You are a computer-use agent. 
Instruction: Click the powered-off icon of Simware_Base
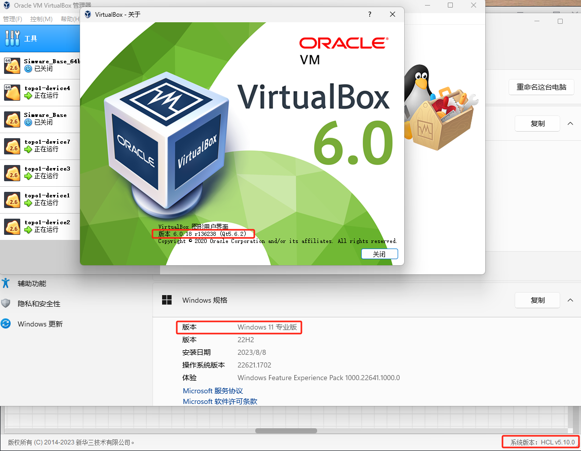pyautogui.click(x=28, y=122)
